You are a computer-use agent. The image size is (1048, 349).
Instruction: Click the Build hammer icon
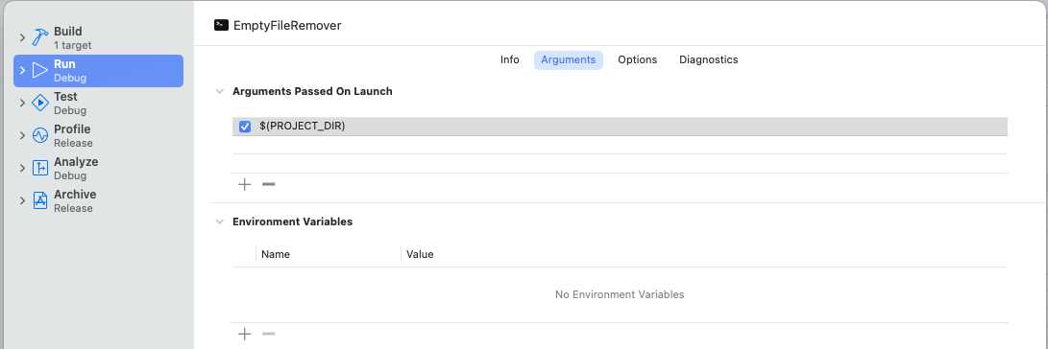coord(40,37)
